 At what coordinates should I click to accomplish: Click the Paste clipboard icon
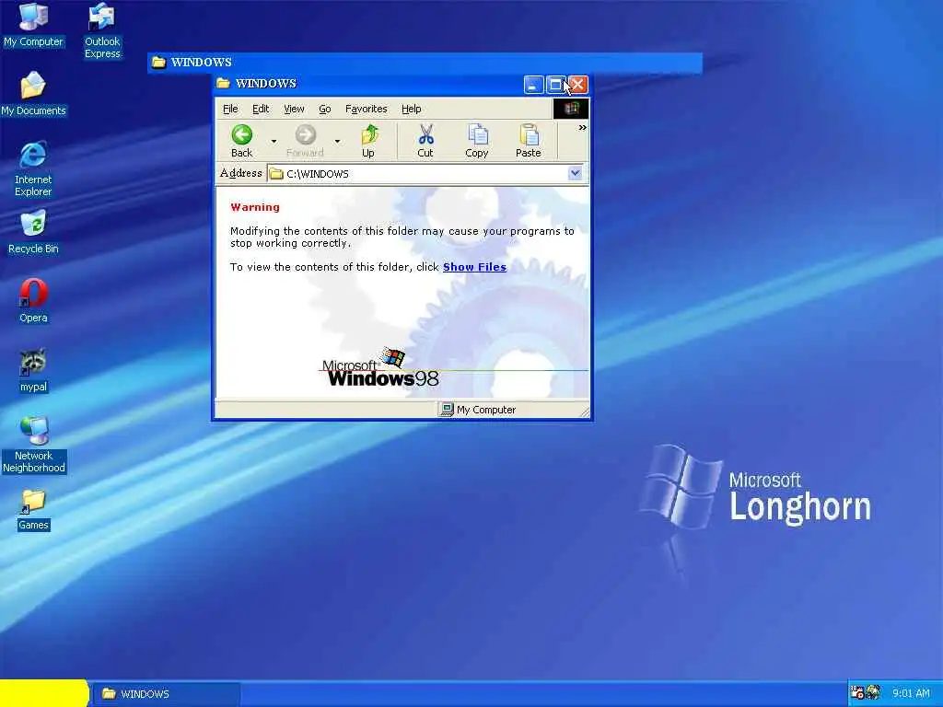(x=529, y=134)
